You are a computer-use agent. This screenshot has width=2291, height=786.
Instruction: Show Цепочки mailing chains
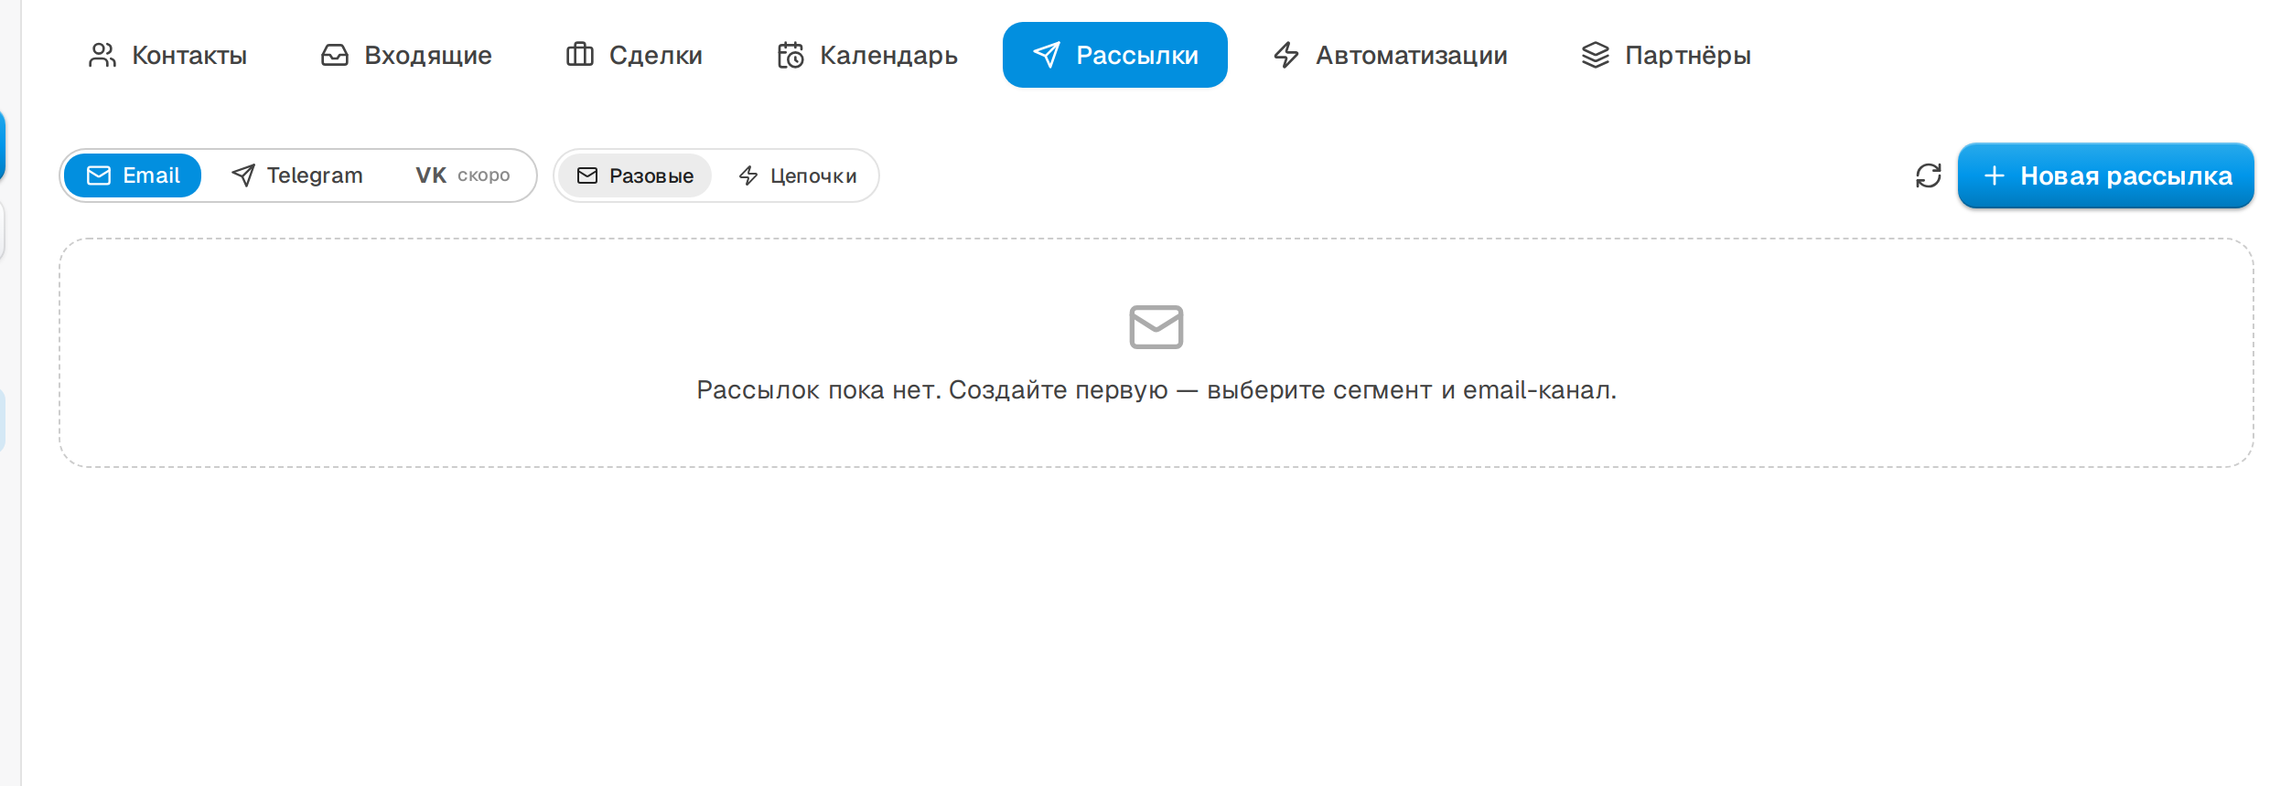pos(797,175)
